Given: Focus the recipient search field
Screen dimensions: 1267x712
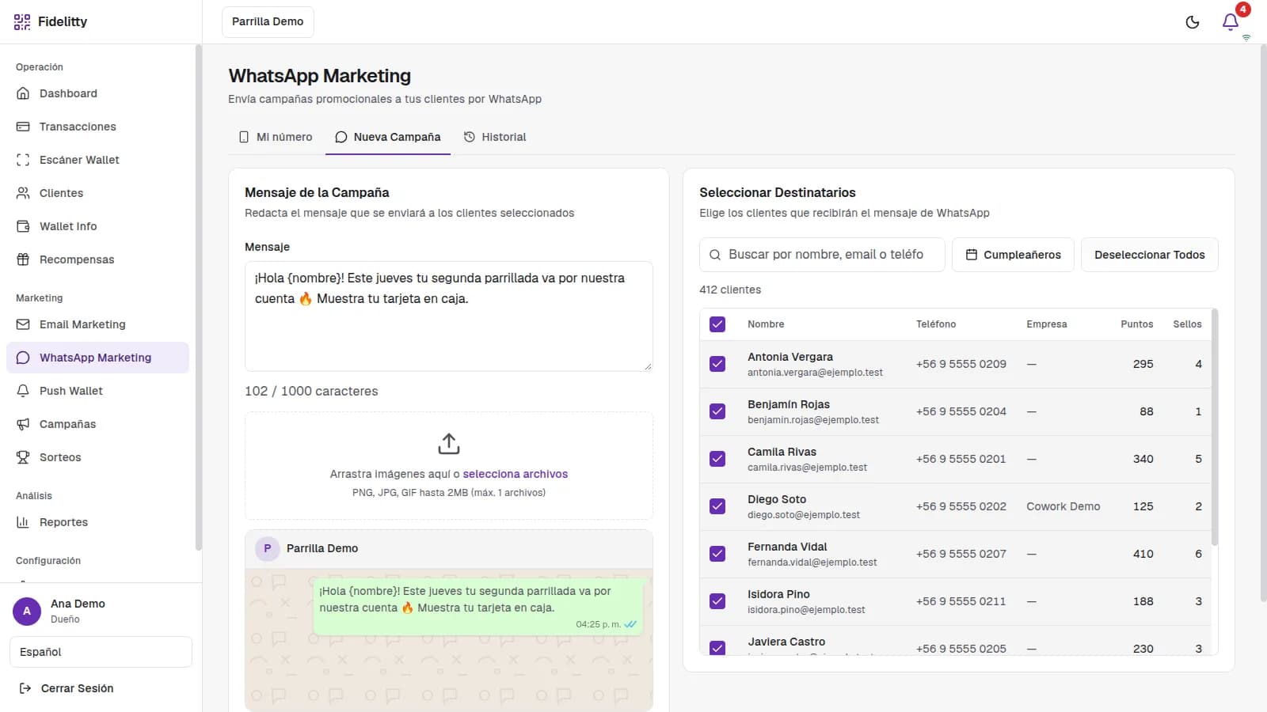Looking at the screenshot, I should (x=822, y=255).
